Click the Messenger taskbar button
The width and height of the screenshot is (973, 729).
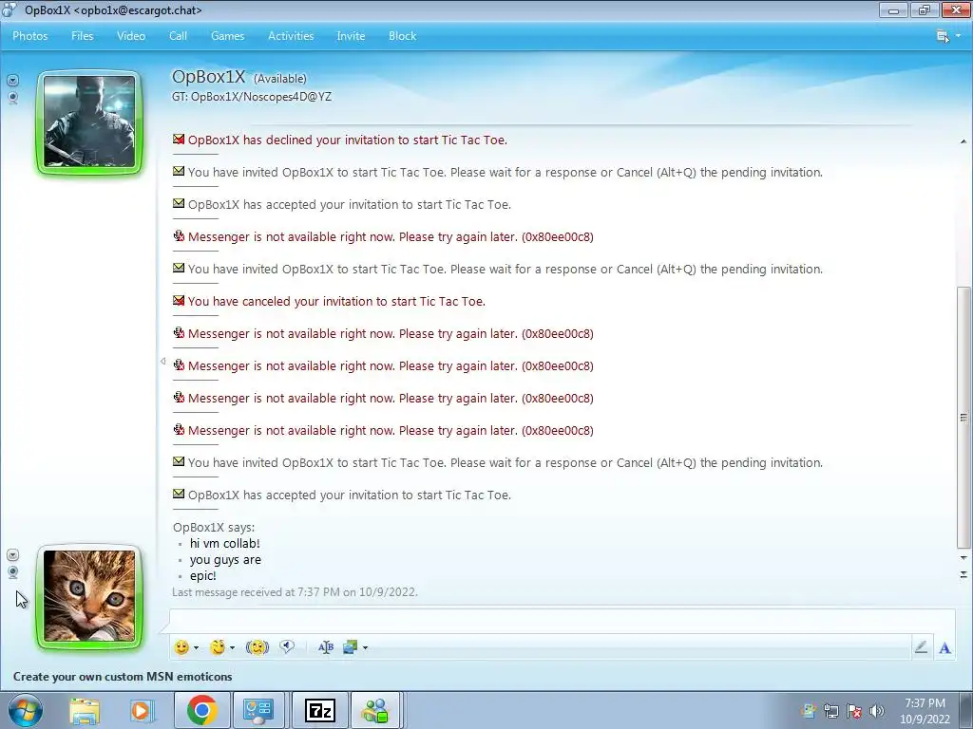(376, 710)
